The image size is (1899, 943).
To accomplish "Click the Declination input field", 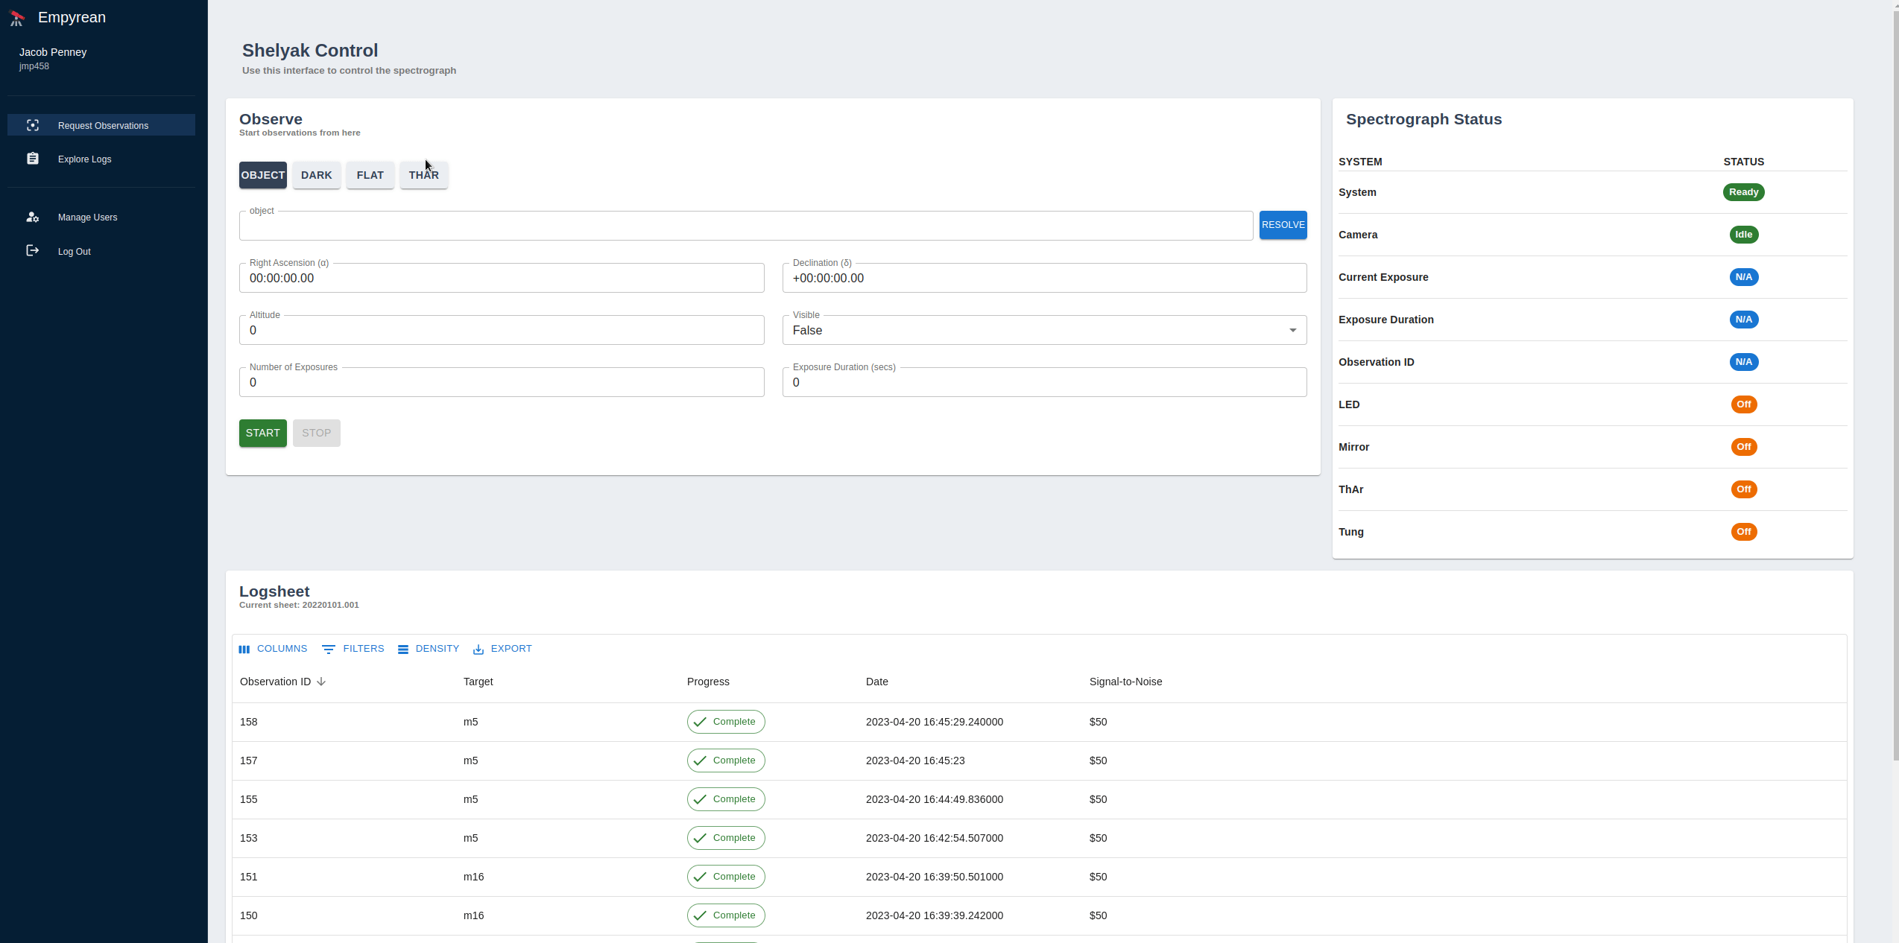I will 1044,278.
